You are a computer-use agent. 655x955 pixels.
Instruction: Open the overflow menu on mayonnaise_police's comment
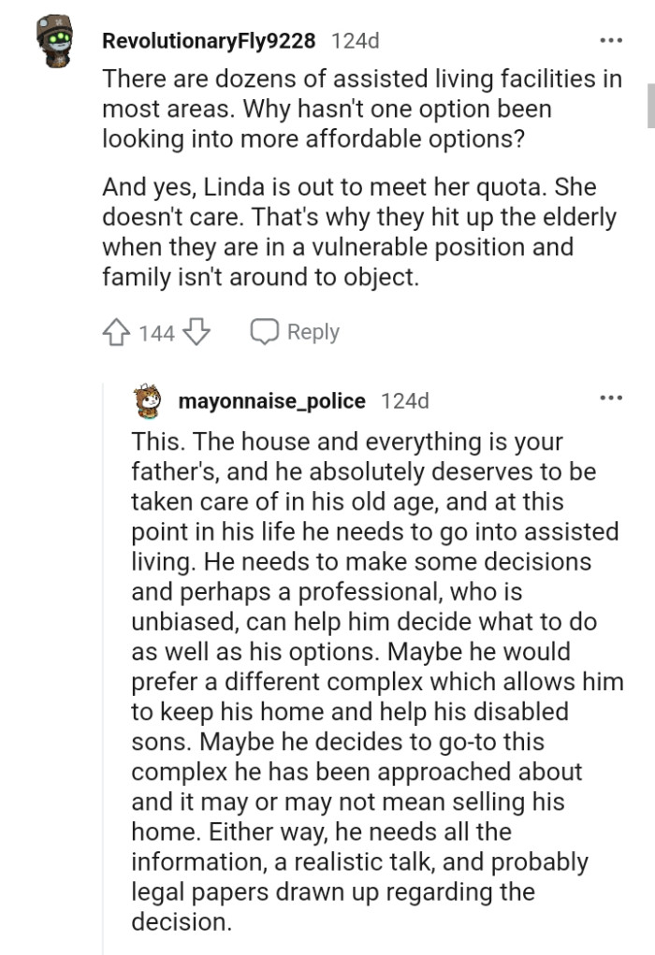[611, 397]
